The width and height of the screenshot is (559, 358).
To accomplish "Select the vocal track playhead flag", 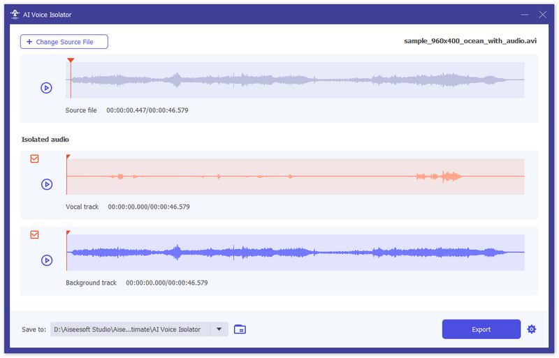I will pyautogui.click(x=68, y=157).
